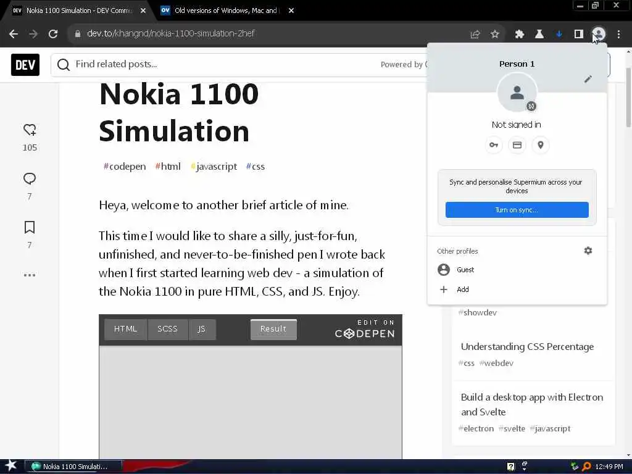Screen dimensions: 632x474
Task: Open the #html tag
Action: tap(168, 167)
